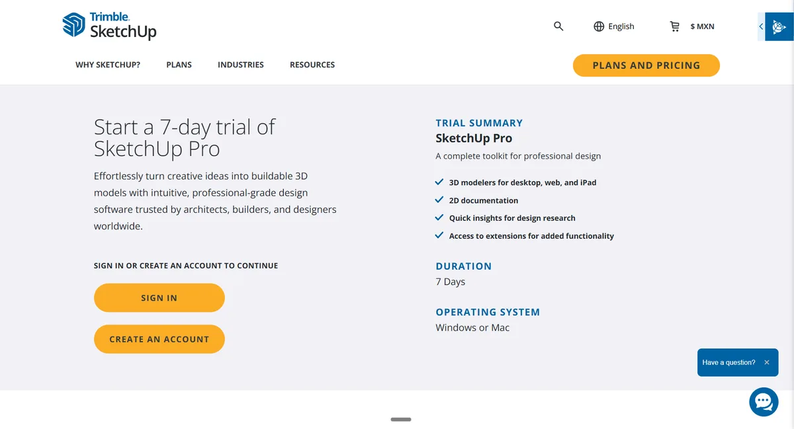
Task: Click the checkmark beside 2D documentation
Action: pyautogui.click(x=439, y=200)
